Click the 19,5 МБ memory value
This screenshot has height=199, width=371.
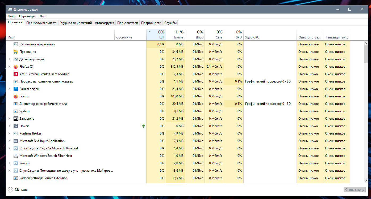point(178,178)
